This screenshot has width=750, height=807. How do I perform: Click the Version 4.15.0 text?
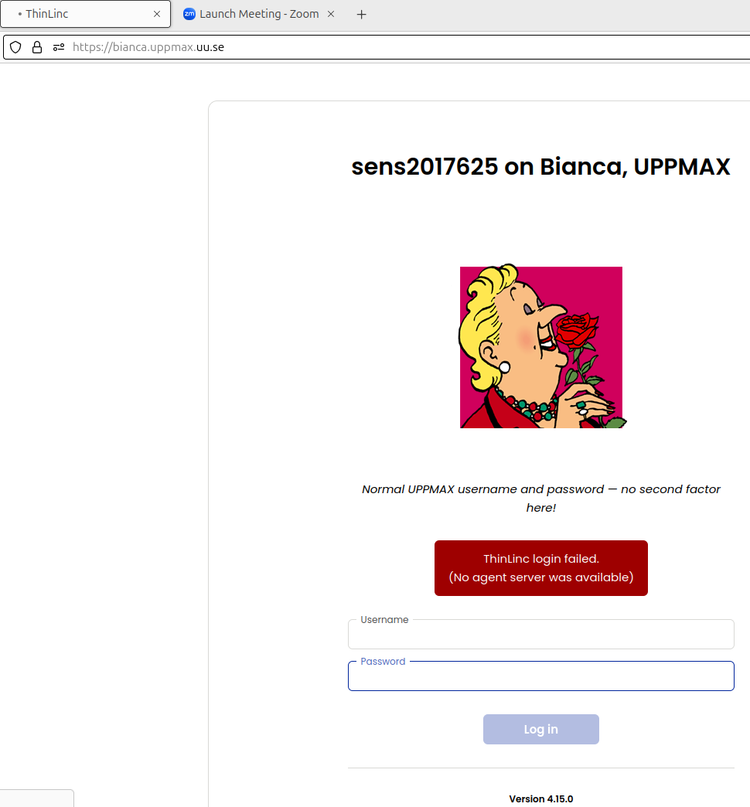click(540, 798)
